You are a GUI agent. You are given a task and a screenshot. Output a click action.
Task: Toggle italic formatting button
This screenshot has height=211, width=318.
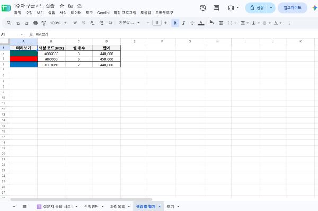(184, 23)
